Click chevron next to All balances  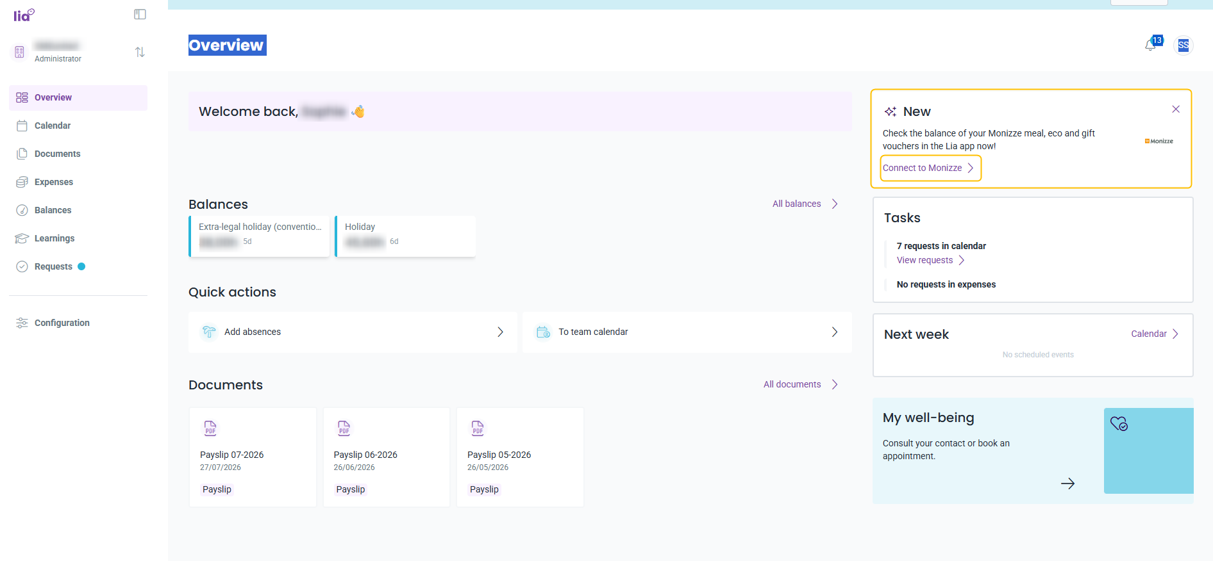pyautogui.click(x=835, y=204)
